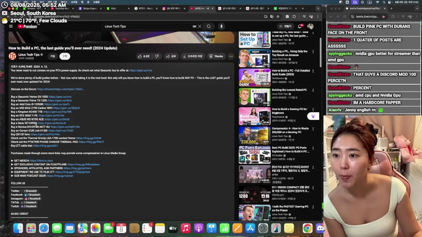The height and width of the screenshot is (237, 422).
Task: Open the YouTube account avatar menu
Action: pyautogui.click(x=310, y=26)
